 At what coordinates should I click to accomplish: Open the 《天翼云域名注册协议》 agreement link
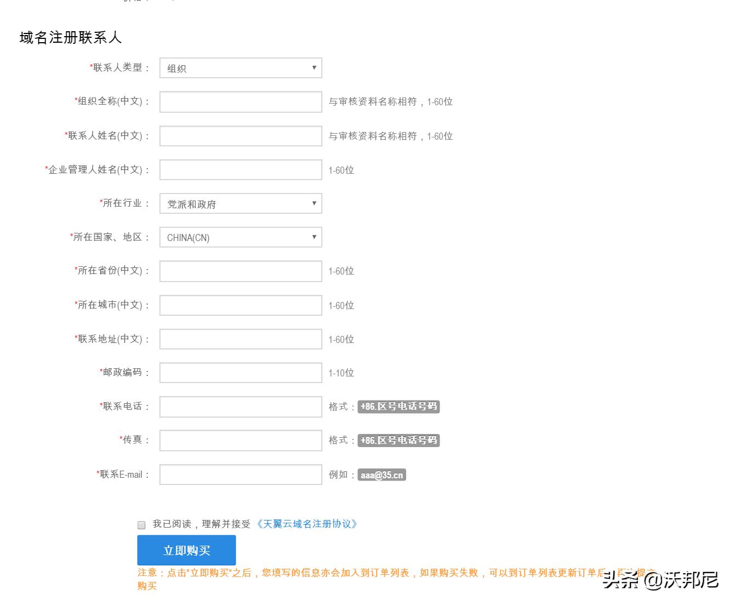[308, 524]
